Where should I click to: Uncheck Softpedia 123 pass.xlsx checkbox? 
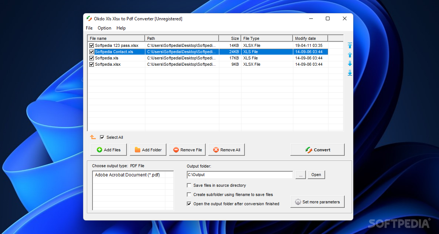(92, 45)
